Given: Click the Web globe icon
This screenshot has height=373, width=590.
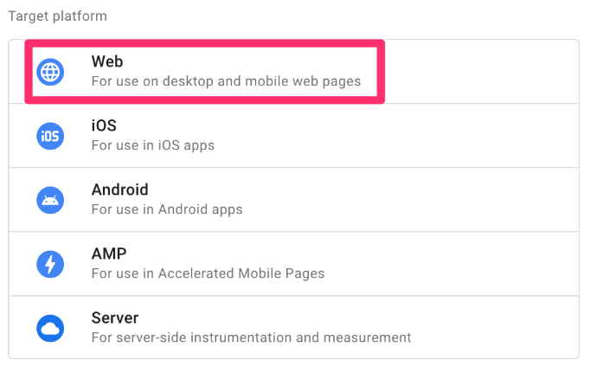Looking at the screenshot, I should (50, 72).
